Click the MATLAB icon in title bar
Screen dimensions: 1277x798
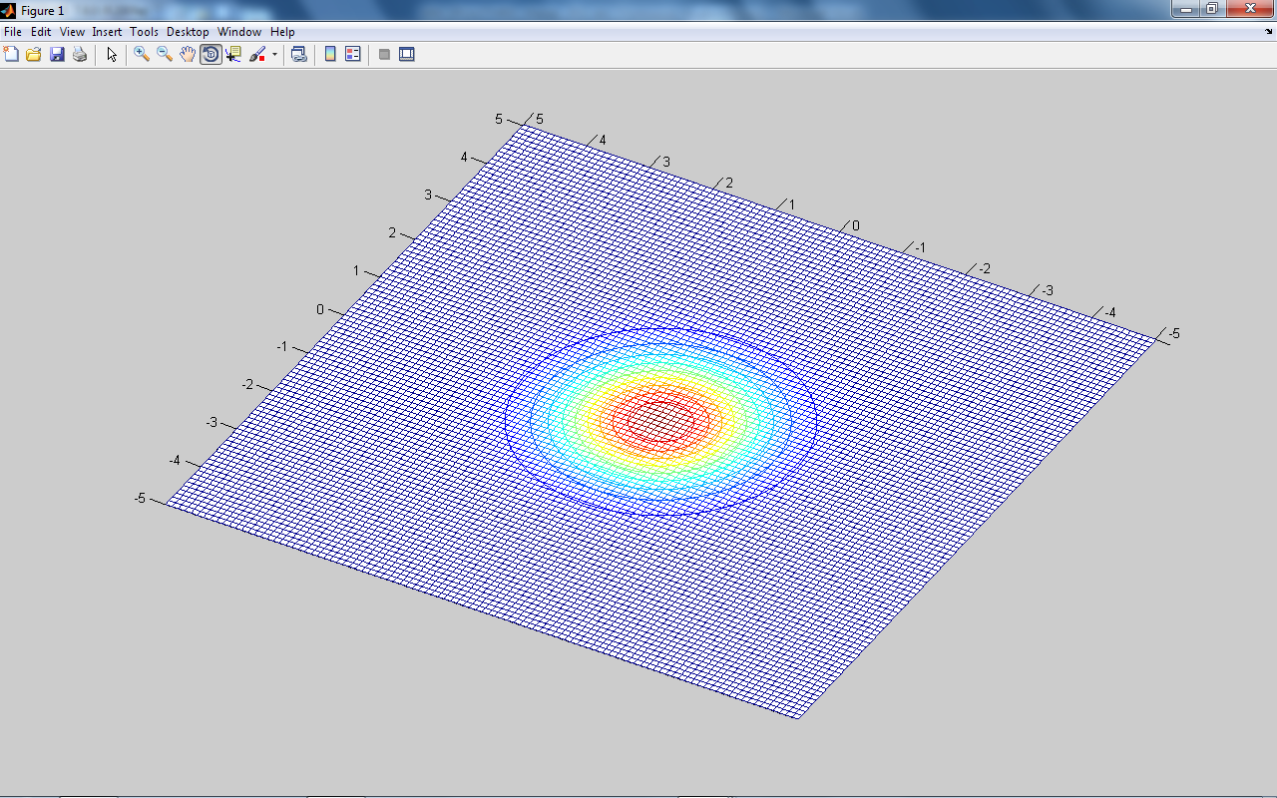pyautogui.click(x=9, y=10)
